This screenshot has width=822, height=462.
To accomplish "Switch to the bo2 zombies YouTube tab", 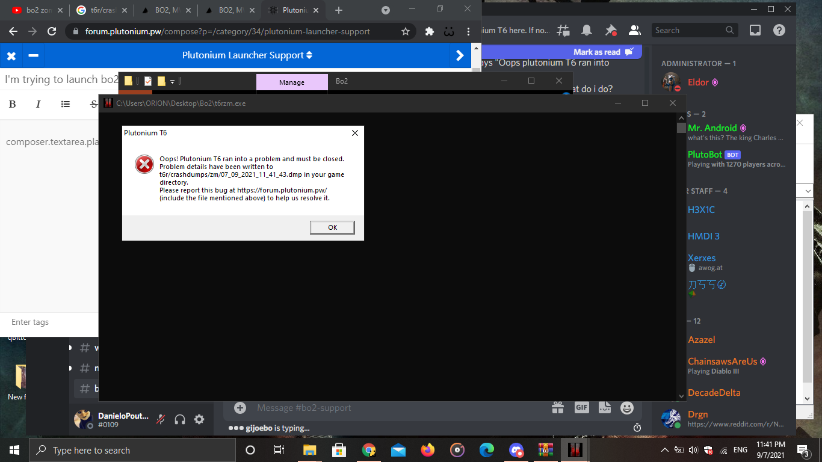I will (x=37, y=10).
